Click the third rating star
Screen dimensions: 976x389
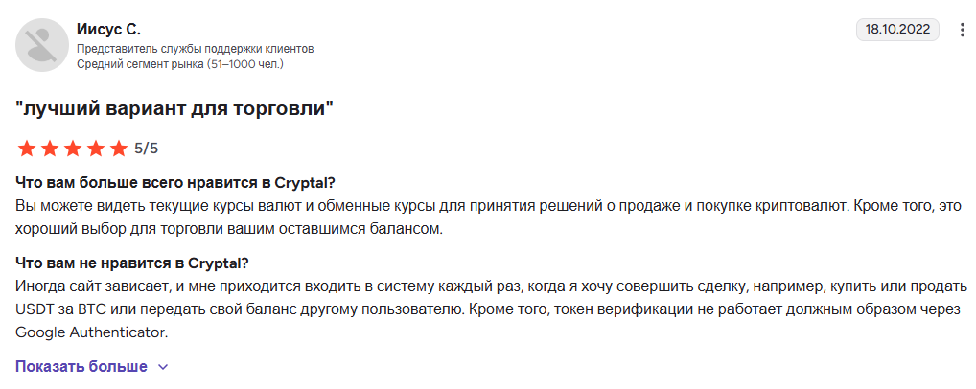(72, 149)
